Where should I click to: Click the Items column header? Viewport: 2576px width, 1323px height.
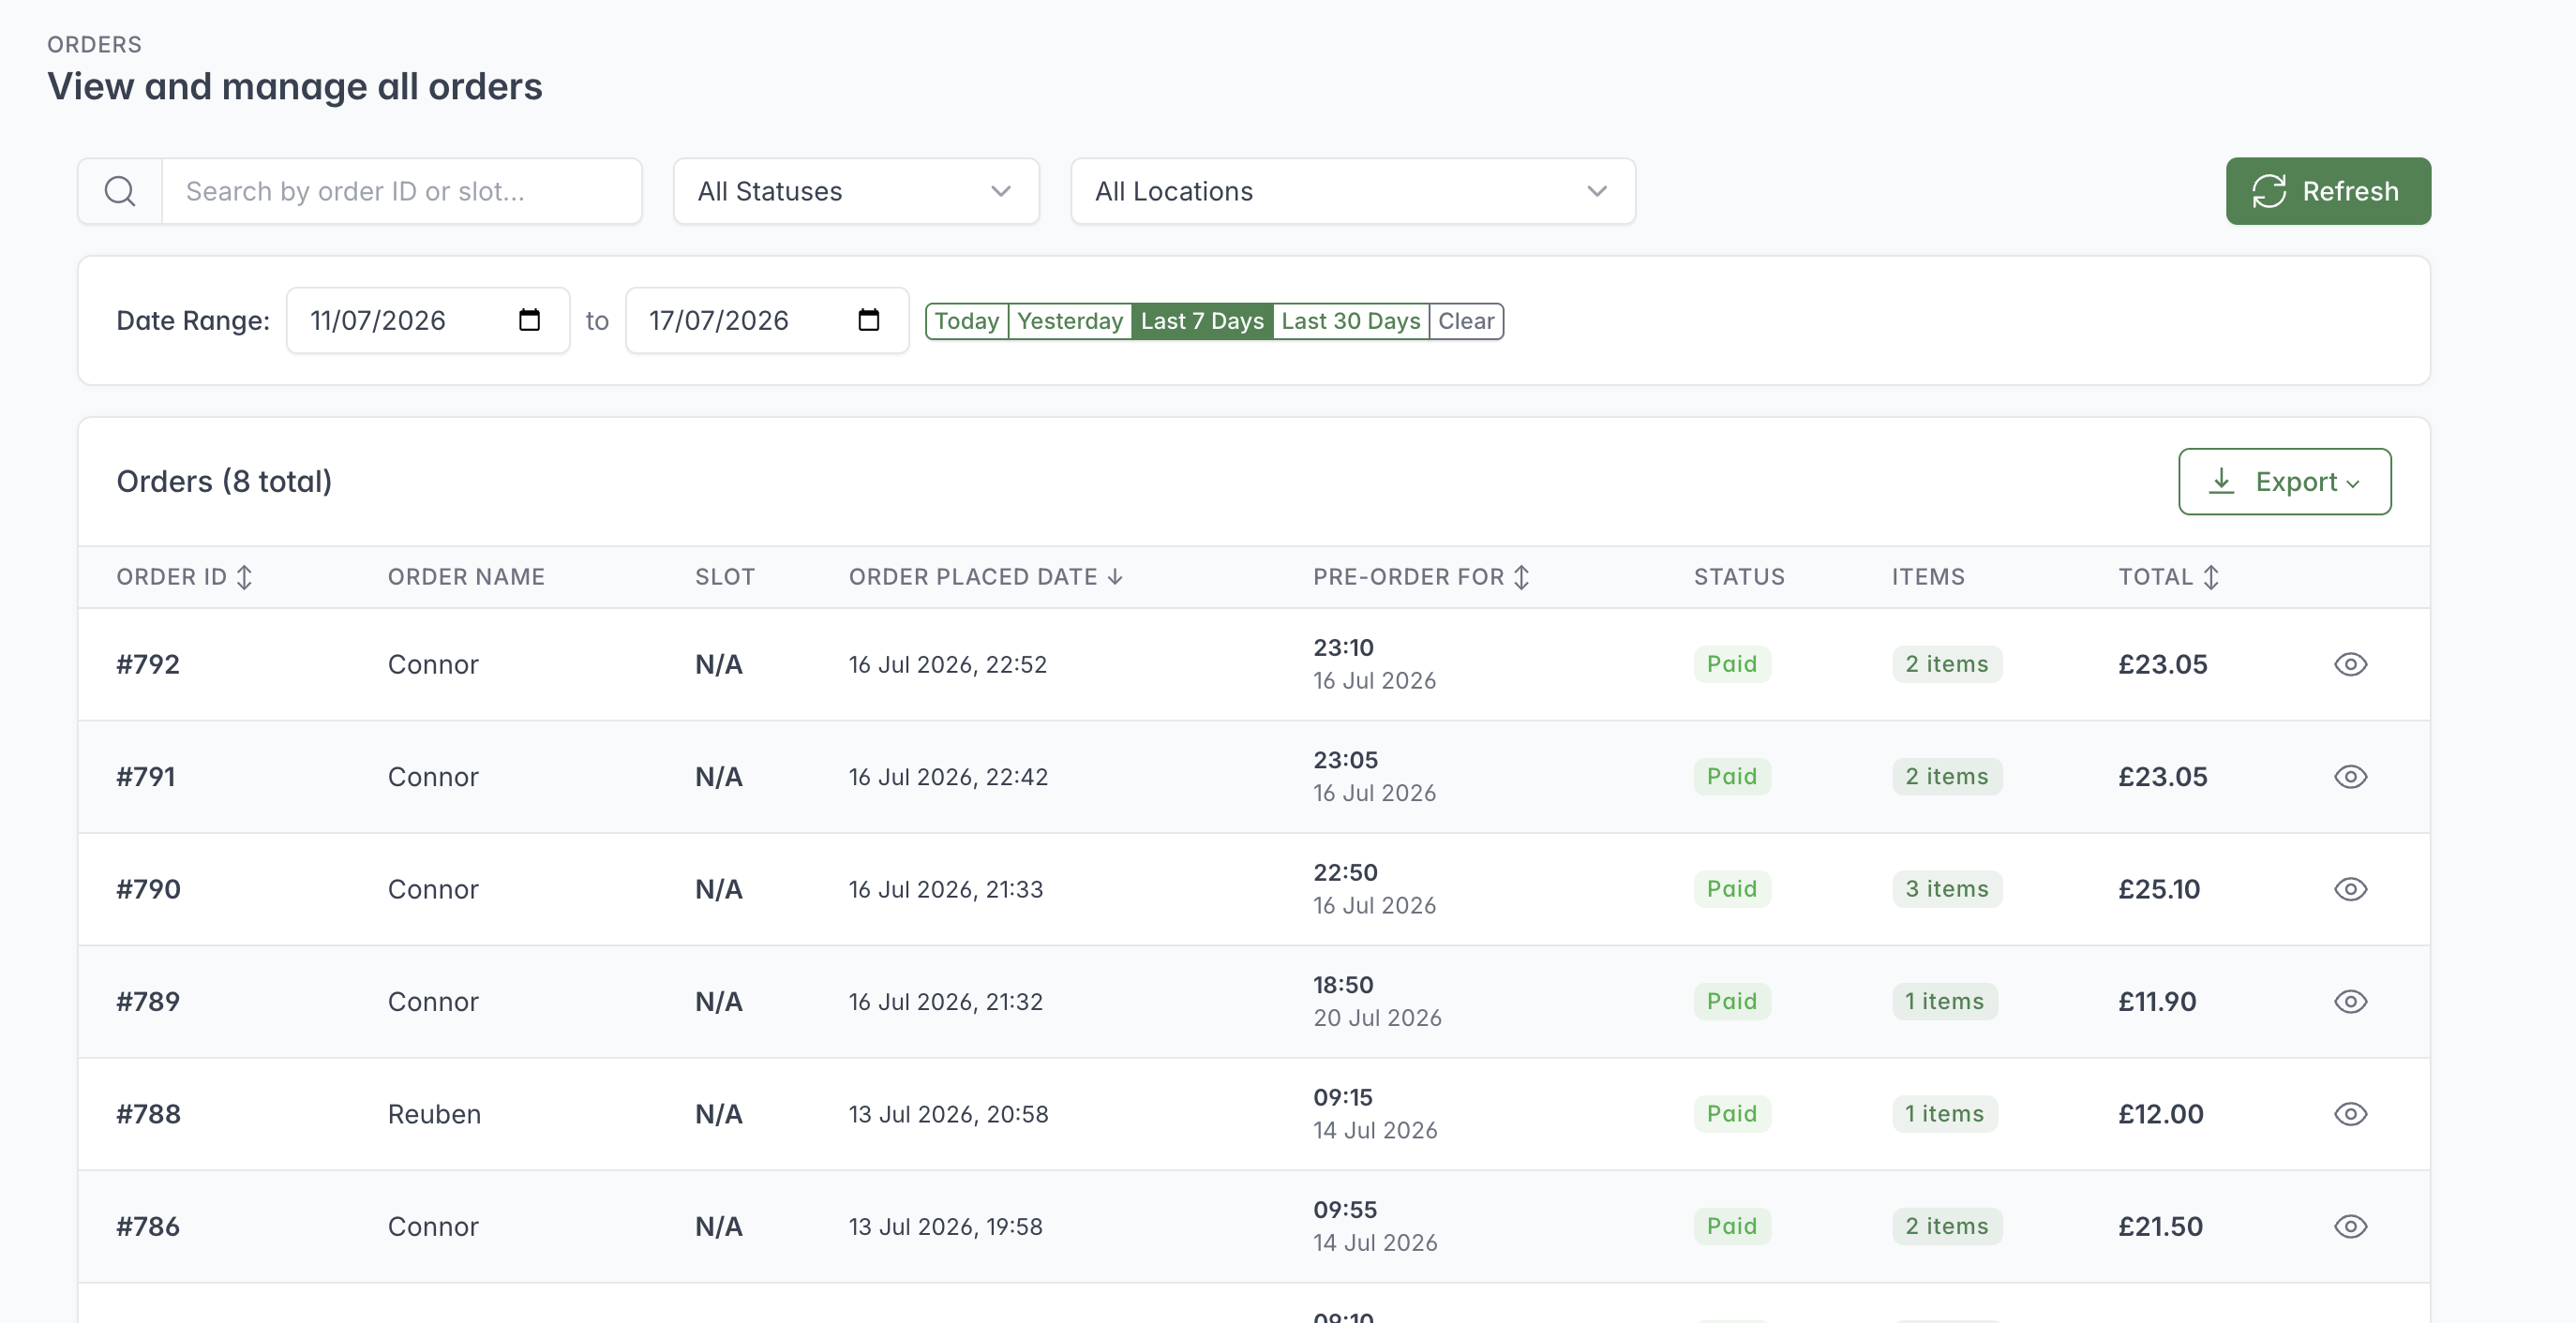(x=1928, y=576)
